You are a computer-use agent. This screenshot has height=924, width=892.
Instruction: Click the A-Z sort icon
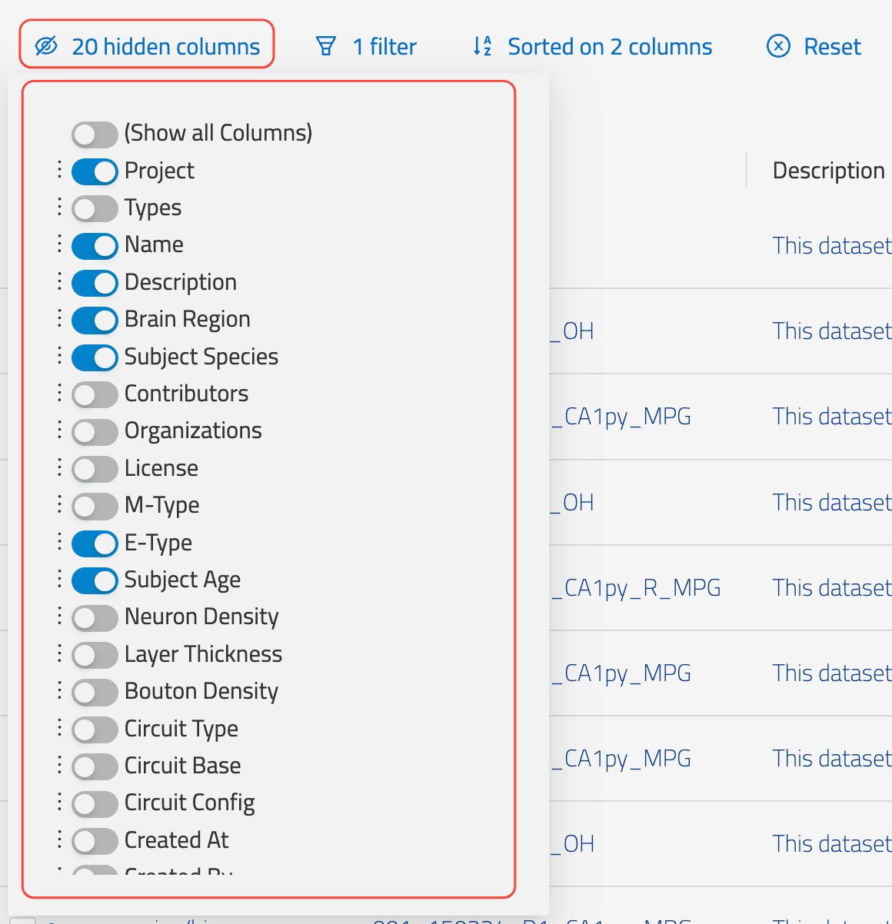[x=482, y=46]
